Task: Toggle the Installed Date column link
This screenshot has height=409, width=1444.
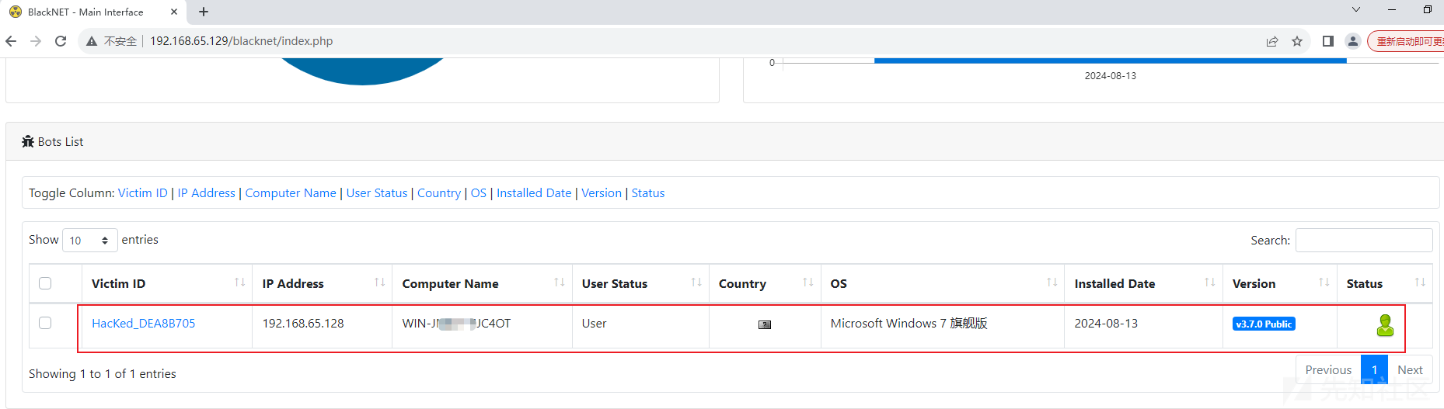Action: 534,192
